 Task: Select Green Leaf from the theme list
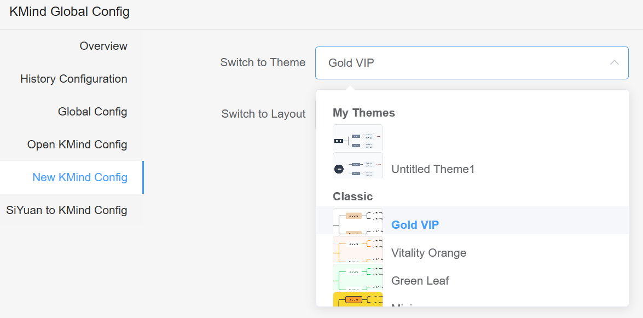pyautogui.click(x=420, y=281)
